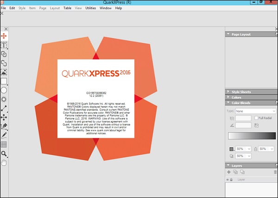Open the Table menu
Viewport: 278px width, 198px height.
(x=67, y=8)
